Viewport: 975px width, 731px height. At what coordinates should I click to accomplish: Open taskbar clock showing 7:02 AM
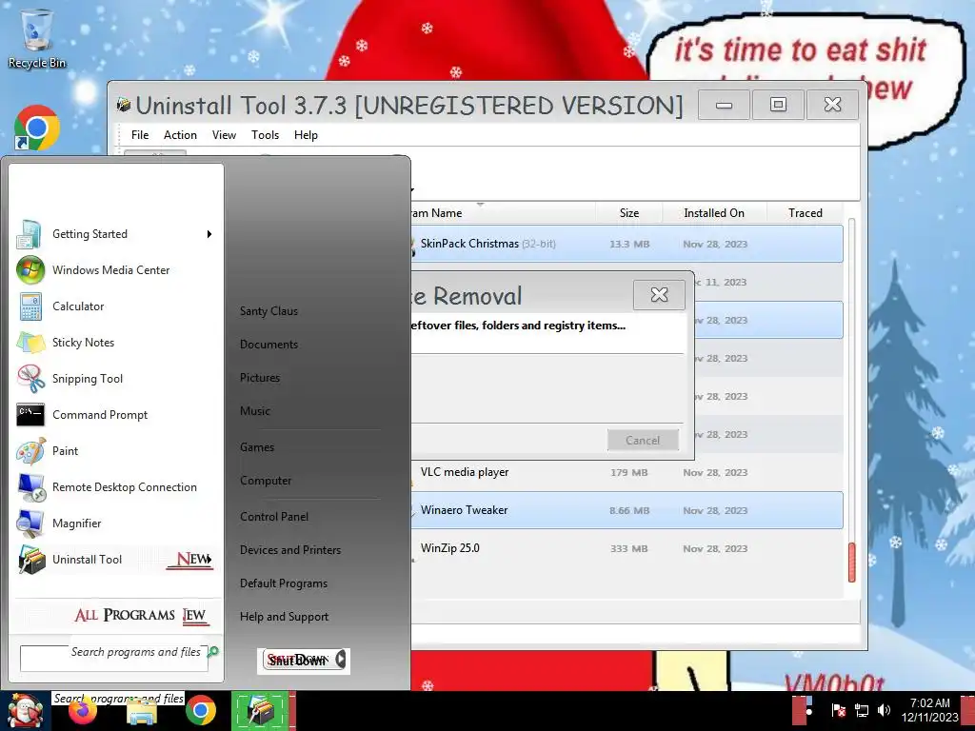point(929,710)
